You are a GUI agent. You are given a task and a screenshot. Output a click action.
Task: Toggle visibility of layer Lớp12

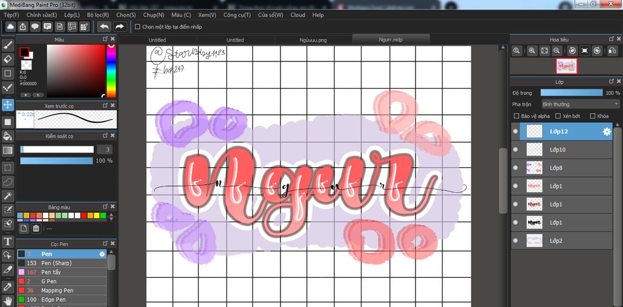pyautogui.click(x=516, y=131)
